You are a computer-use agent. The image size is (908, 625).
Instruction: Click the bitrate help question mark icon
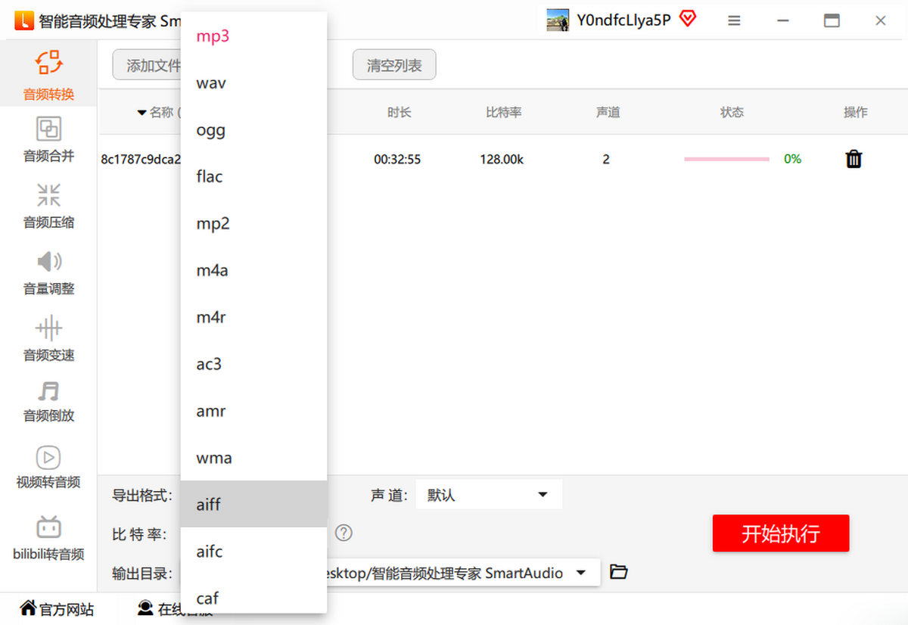(x=344, y=533)
